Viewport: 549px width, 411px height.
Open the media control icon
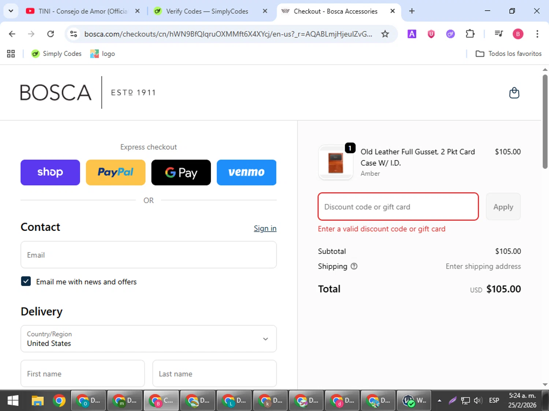(498, 34)
